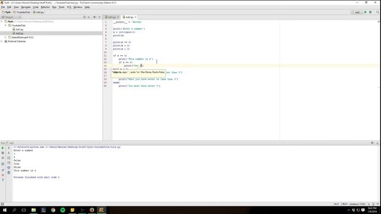The image size is (381, 214).
Task: Open the Window menu
Action: pos(78,7)
